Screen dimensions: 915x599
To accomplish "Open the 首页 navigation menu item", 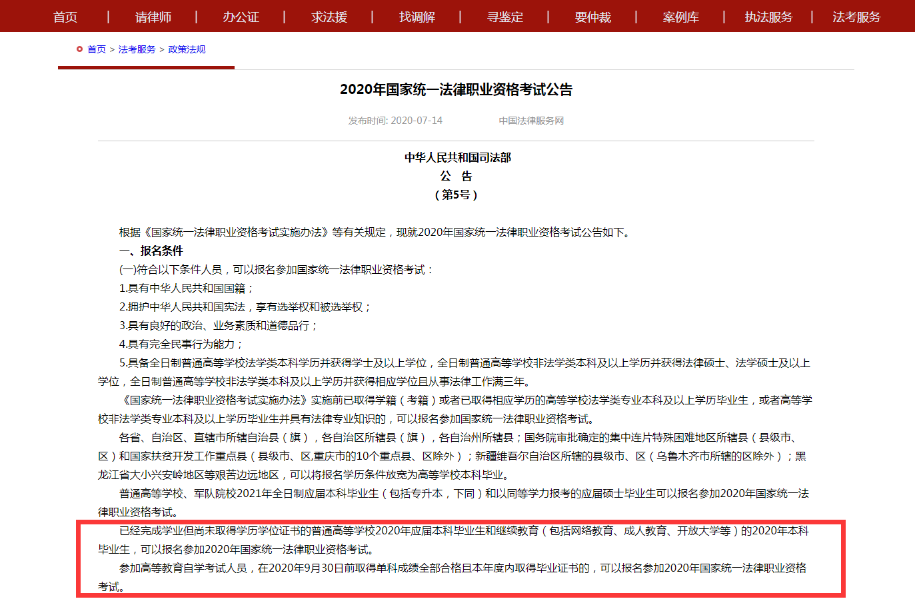I will click(65, 17).
